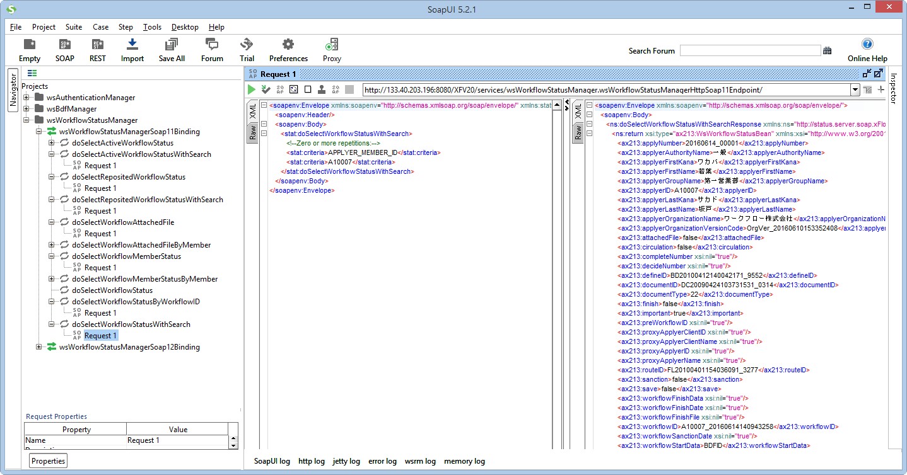
Task: Start a SoapUI Pro Trial
Action: 247,50
